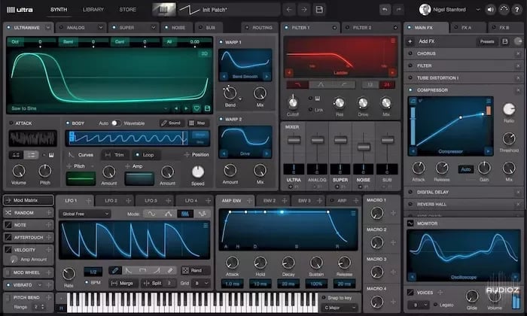This screenshot has height=316, width=527.
Task: Select the LFO pencil draw tool
Action: [x=115, y=270]
